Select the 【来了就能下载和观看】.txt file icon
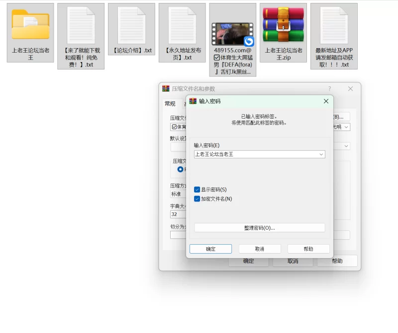Viewport: 398px width, 333px height. click(81, 25)
